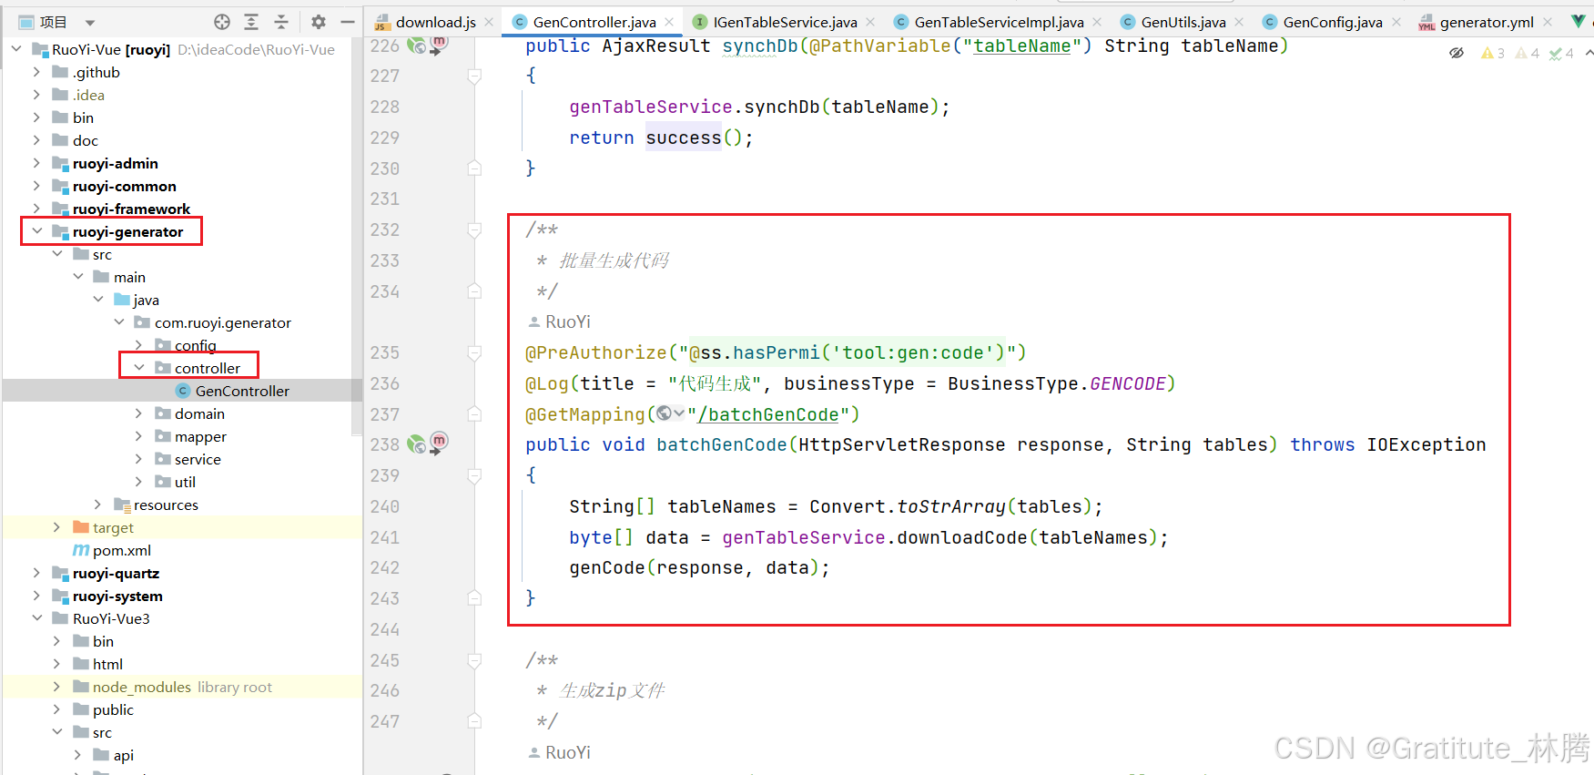Open the project view dropdown arrow
The width and height of the screenshot is (1594, 775).
(x=89, y=23)
